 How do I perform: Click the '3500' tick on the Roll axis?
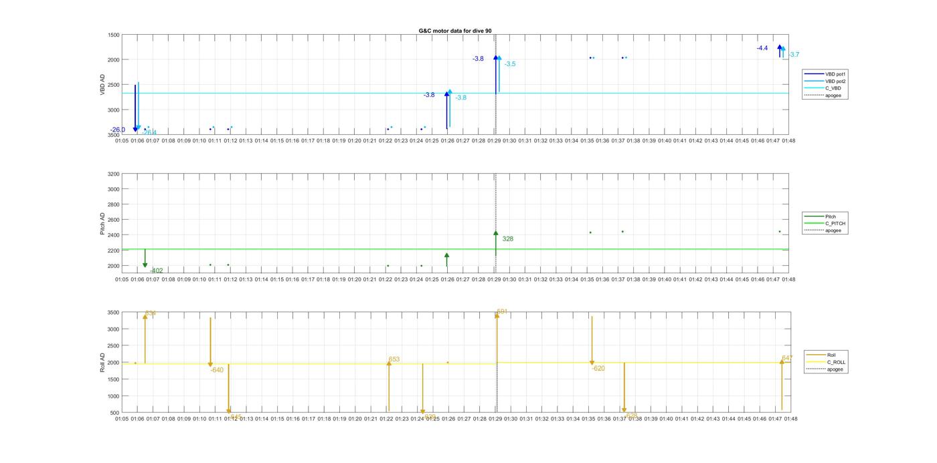(x=113, y=313)
